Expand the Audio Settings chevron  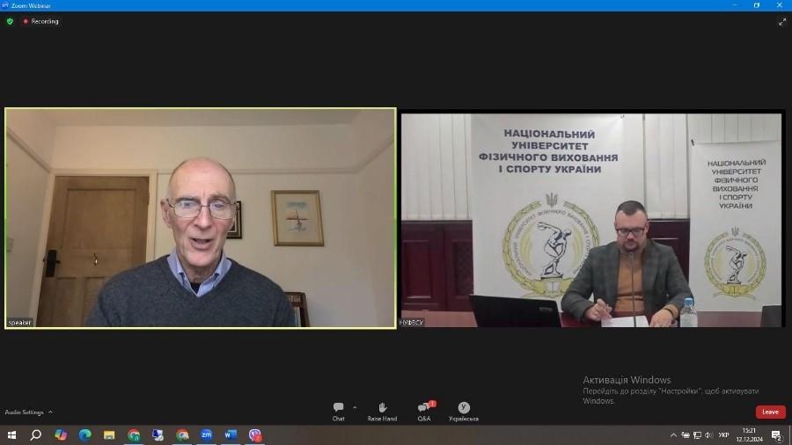pos(50,412)
